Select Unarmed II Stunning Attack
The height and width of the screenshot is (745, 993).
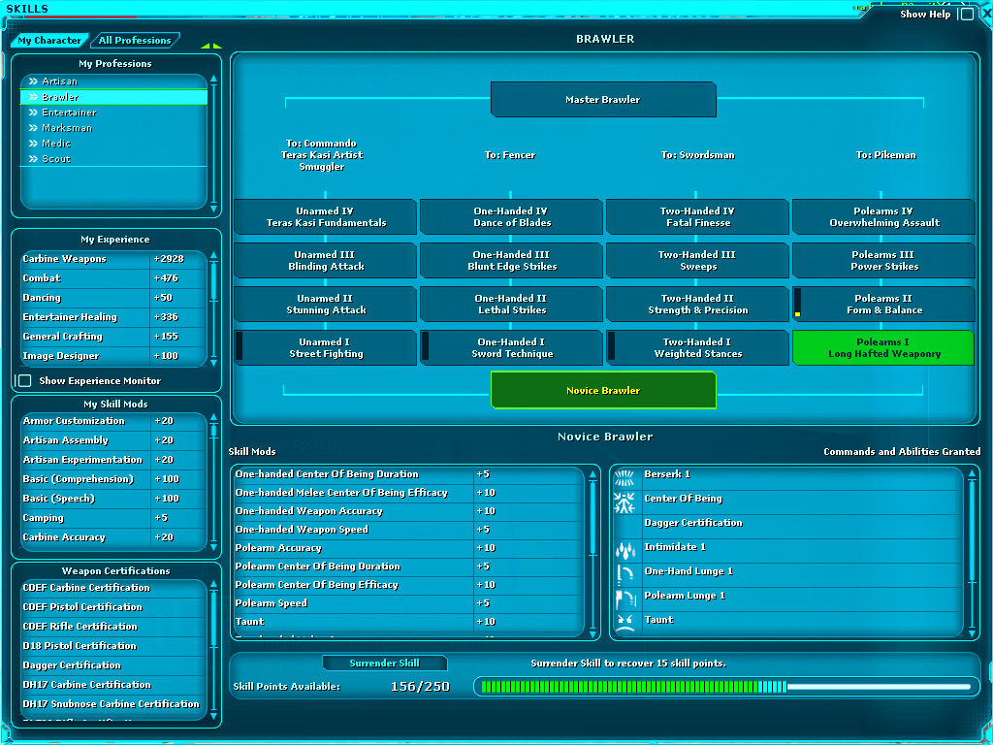click(x=326, y=304)
